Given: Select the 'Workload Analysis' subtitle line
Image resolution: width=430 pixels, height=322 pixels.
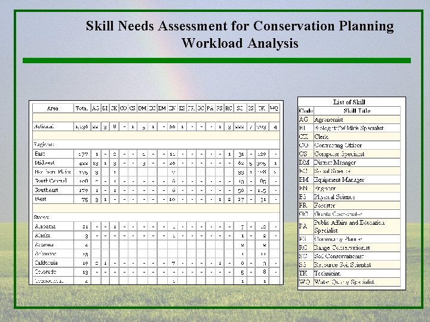Looking at the screenshot, I should pyautogui.click(x=240, y=44).
